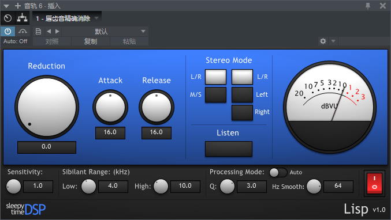
Task: Go to next preset arrow
Action: click(x=57, y=31)
